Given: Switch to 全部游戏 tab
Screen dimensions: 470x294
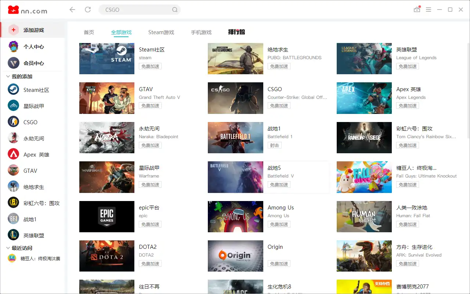Looking at the screenshot, I should [x=121, y=32].
